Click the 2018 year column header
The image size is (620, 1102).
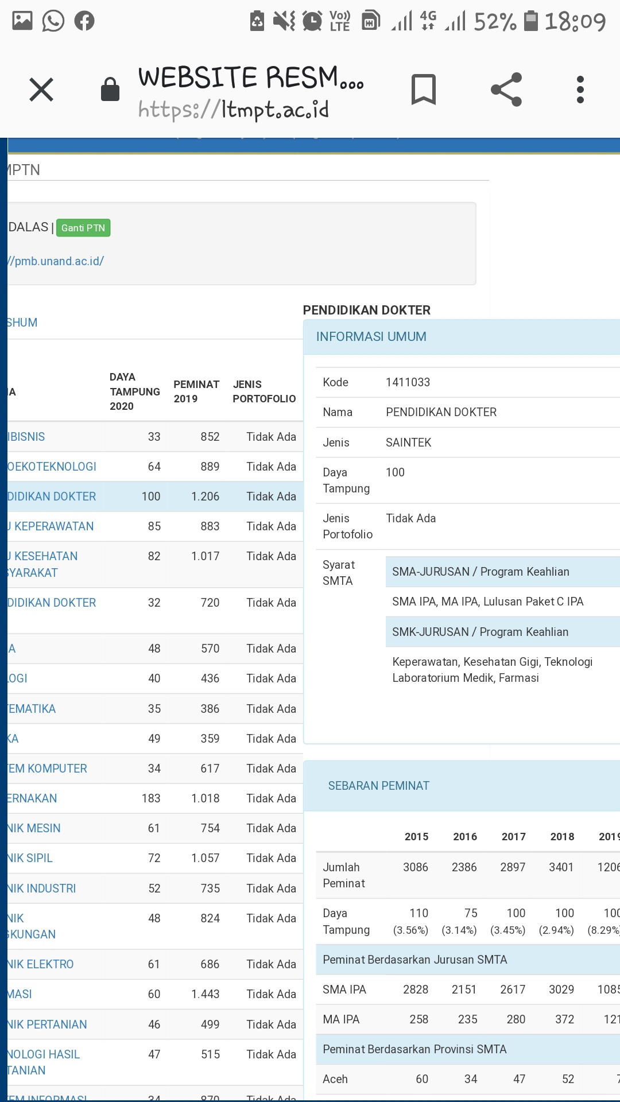coord(562,836)
